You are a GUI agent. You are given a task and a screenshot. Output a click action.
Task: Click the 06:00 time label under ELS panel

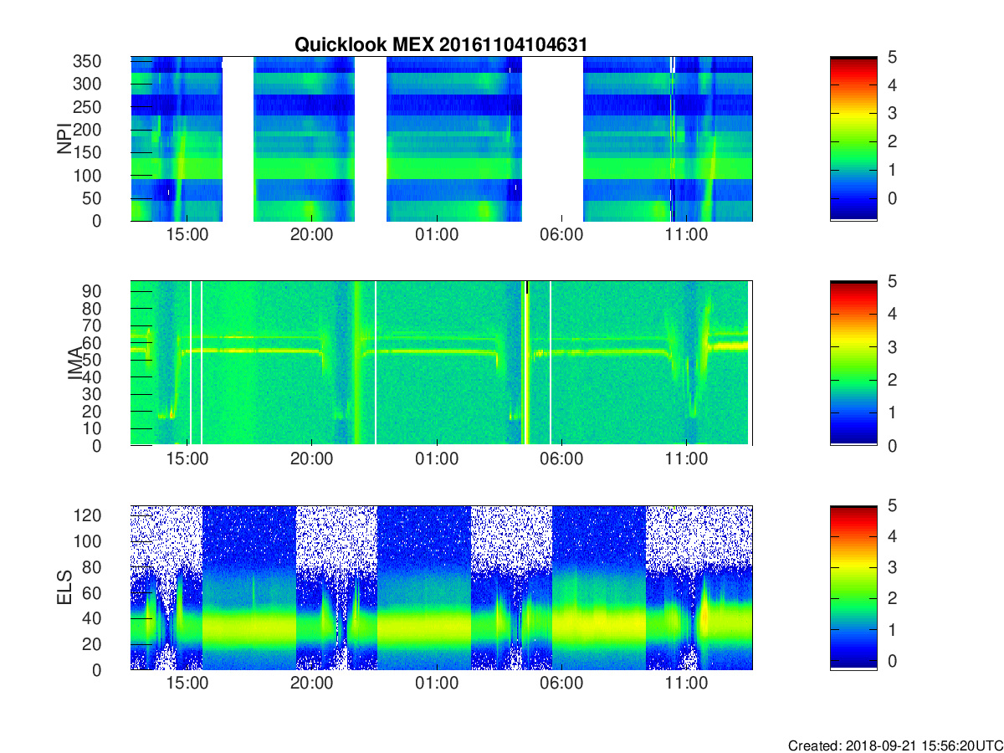561,684
